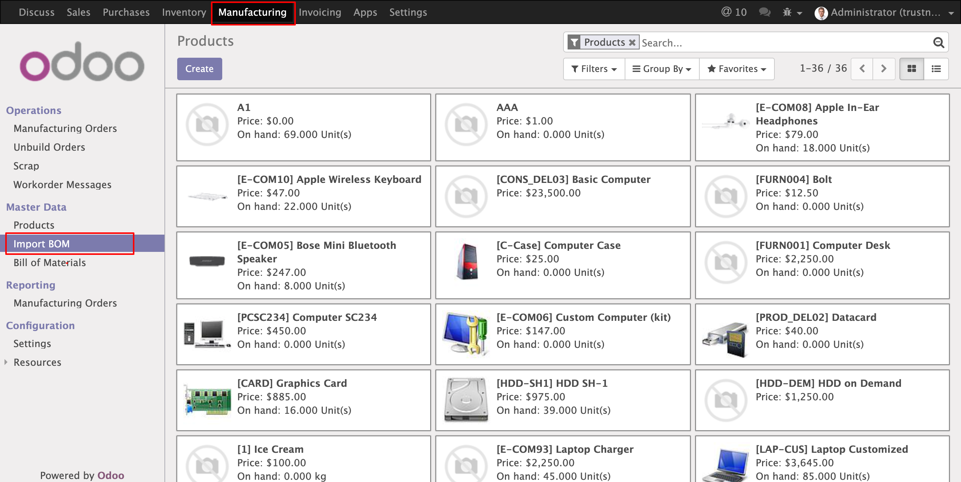Image resolution: width=961 pixels, height=482 pixels.
Task: Switch to list view
Action: [936, 69]
